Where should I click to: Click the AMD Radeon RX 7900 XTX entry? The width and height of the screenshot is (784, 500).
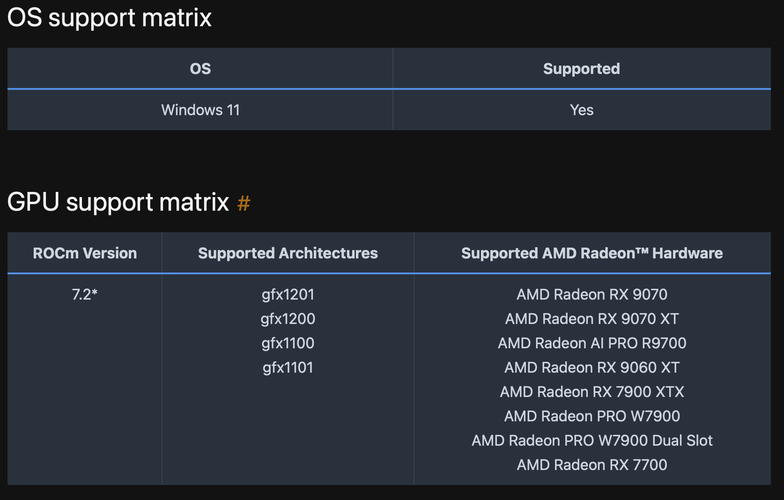pos(592,392)
